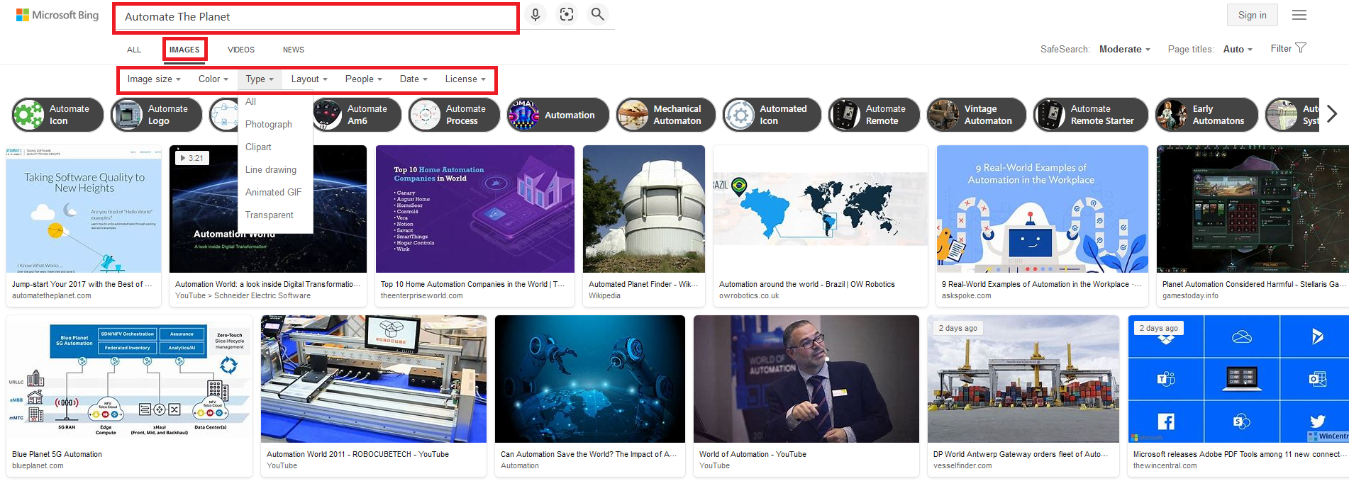Screen dimensions: 1349x481
Task: Switch to the NEWS tab
Action: [294, 50]
